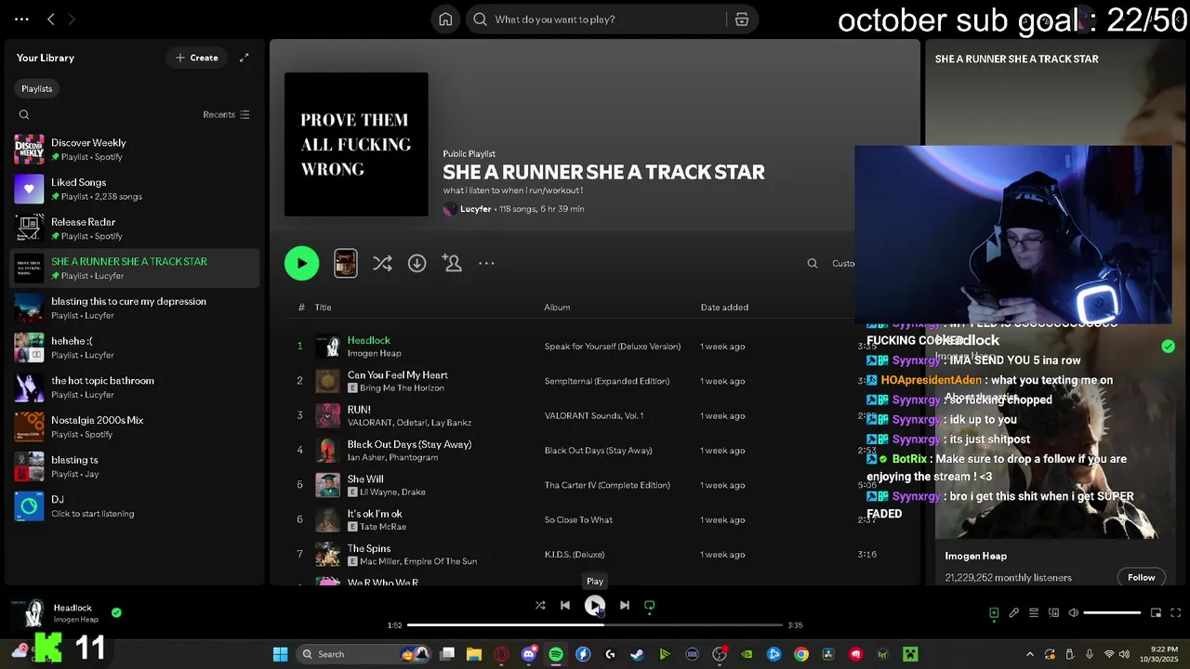Viewport: 1190px width, 669px height.
Task: Open playlist more options menu
Action: (486, 264)
